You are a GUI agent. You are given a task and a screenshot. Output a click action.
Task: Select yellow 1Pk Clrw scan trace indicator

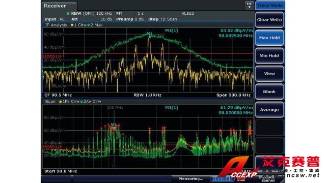[69, 102]
